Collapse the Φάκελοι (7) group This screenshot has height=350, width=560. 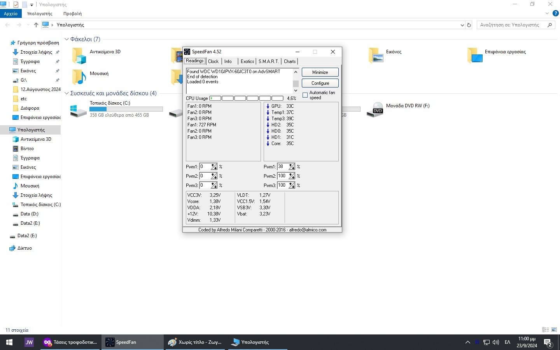pos(66,39)
